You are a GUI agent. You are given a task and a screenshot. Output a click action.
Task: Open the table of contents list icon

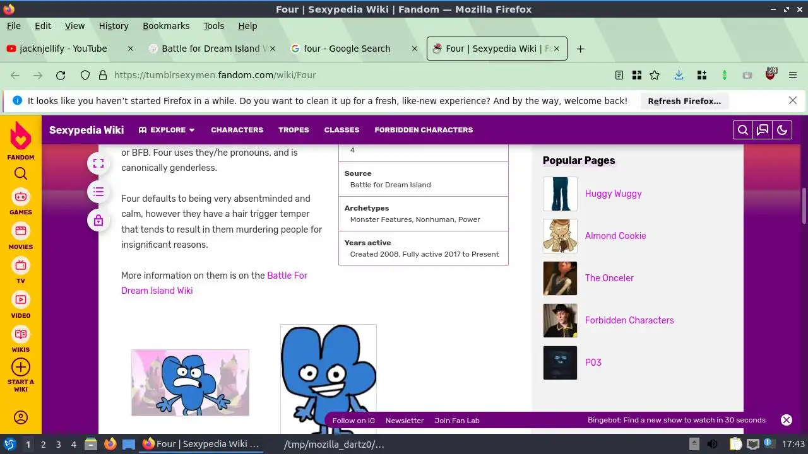click(x=98, y=192)
